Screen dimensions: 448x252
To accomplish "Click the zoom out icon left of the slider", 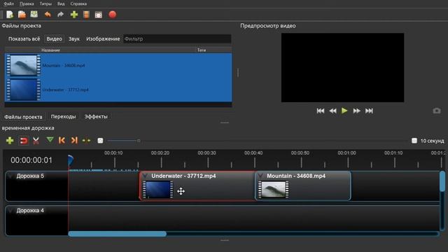I will 100,141.
